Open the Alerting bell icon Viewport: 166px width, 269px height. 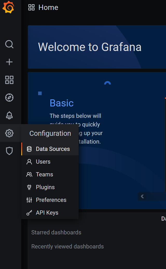click(9, 115)
